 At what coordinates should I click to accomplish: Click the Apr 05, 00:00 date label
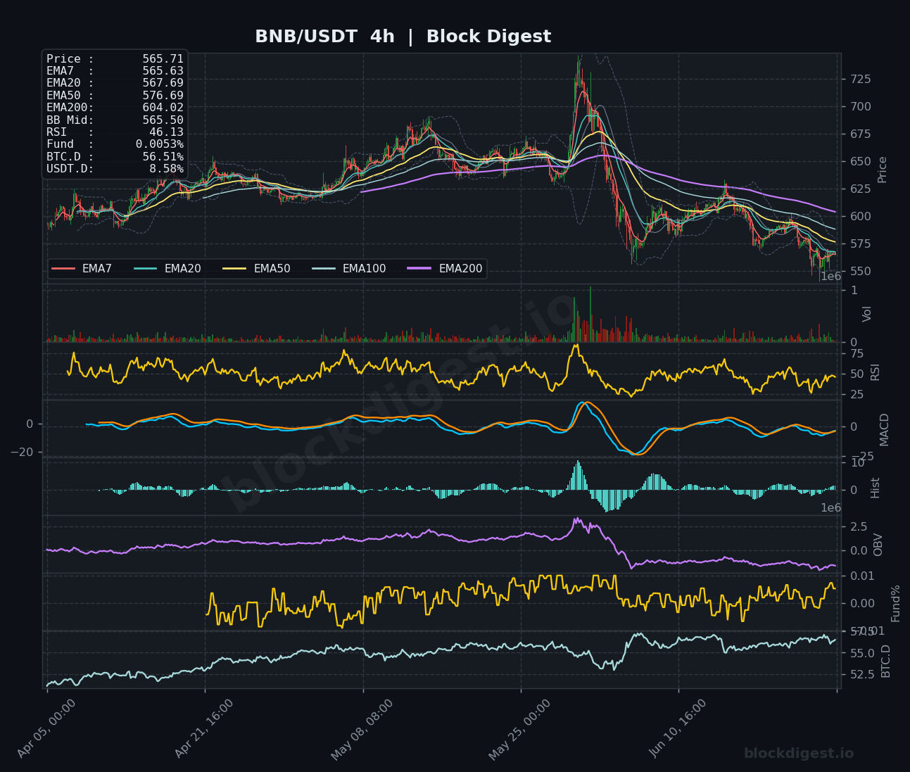point(46,729)
